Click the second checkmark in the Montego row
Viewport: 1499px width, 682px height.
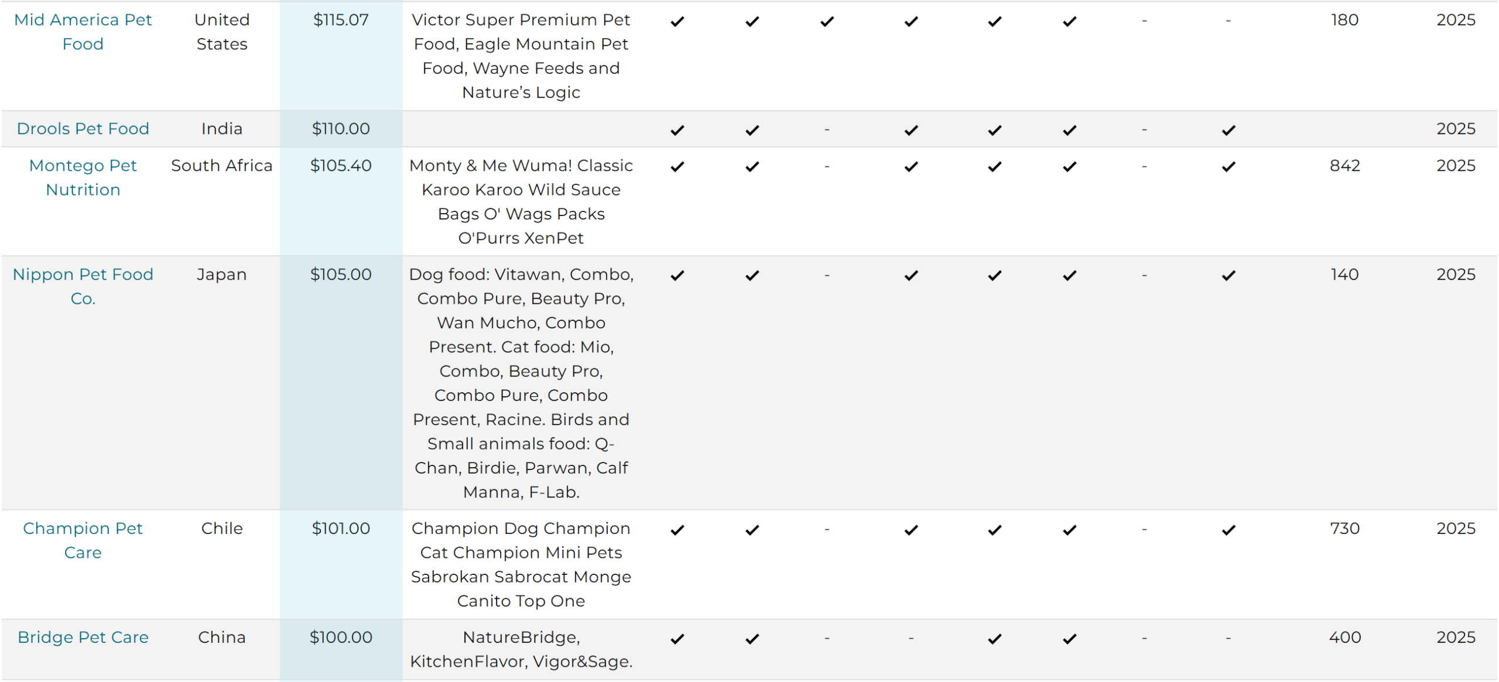(x=752, y=167)
